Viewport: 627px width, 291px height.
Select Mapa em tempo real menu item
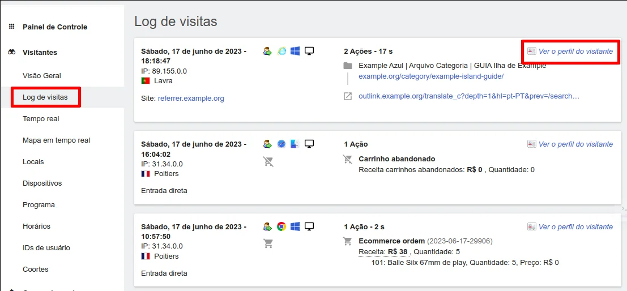56,140
